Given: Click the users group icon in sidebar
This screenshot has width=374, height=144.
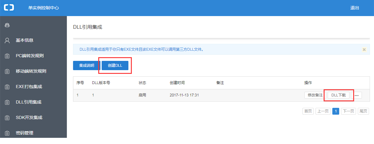Looking at the screenshot, I should pyautogui.click(x=7, y=25).
